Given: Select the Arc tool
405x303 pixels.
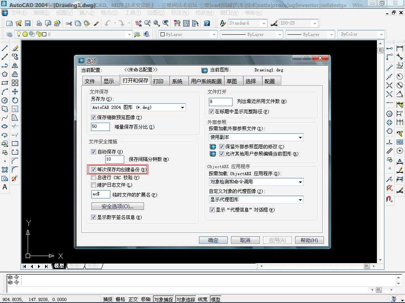Looking at the screenshot, I should tap(5, 92).
